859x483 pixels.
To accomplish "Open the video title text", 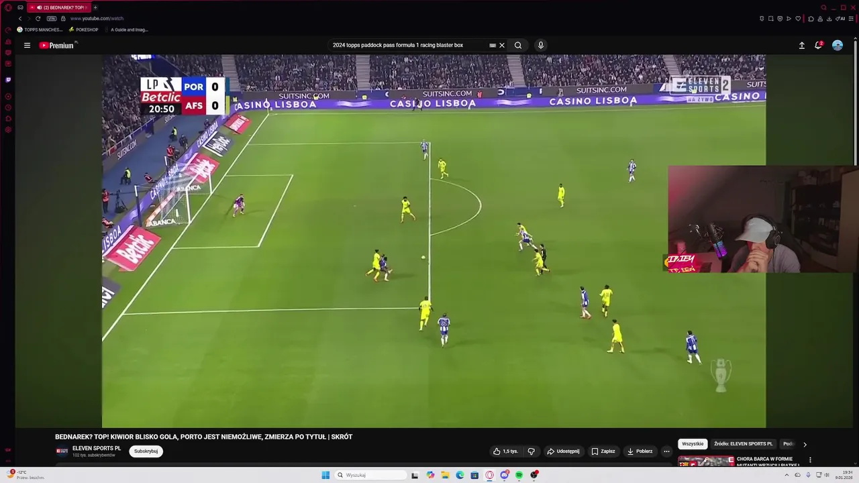I will [203, 437].
